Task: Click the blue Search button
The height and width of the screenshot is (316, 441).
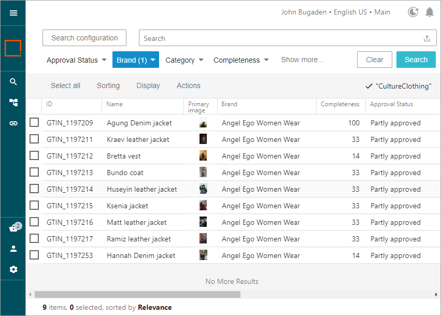Action: 416,60
